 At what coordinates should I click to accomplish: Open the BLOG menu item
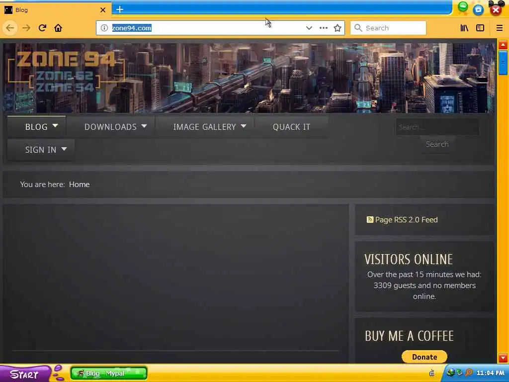tap(36, 127)
